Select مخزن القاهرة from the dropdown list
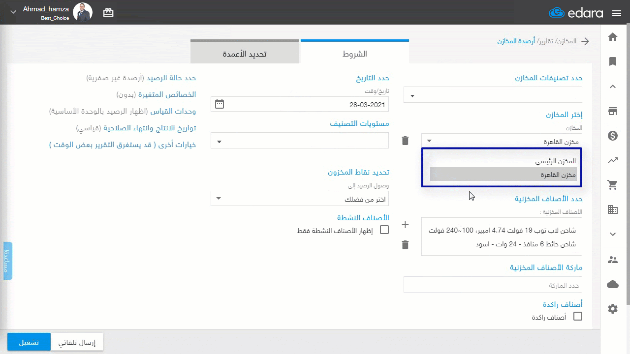The width and height of the screenshot is (630, 354). (503, 175)
